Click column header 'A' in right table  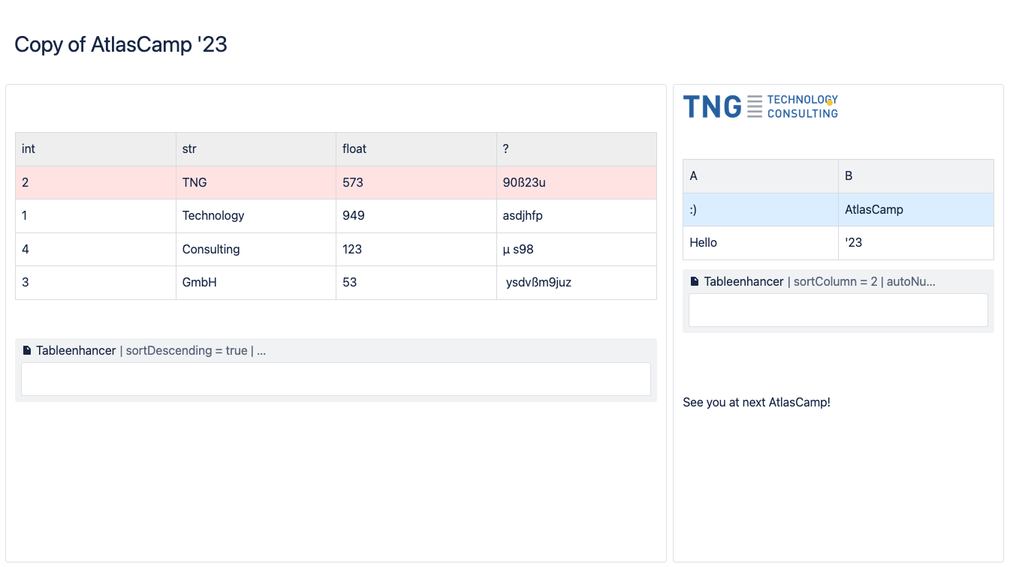[x=760, y=176]
